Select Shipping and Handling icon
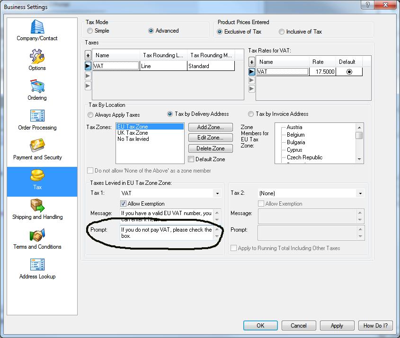The image size is (400, 338). (37, 206)
